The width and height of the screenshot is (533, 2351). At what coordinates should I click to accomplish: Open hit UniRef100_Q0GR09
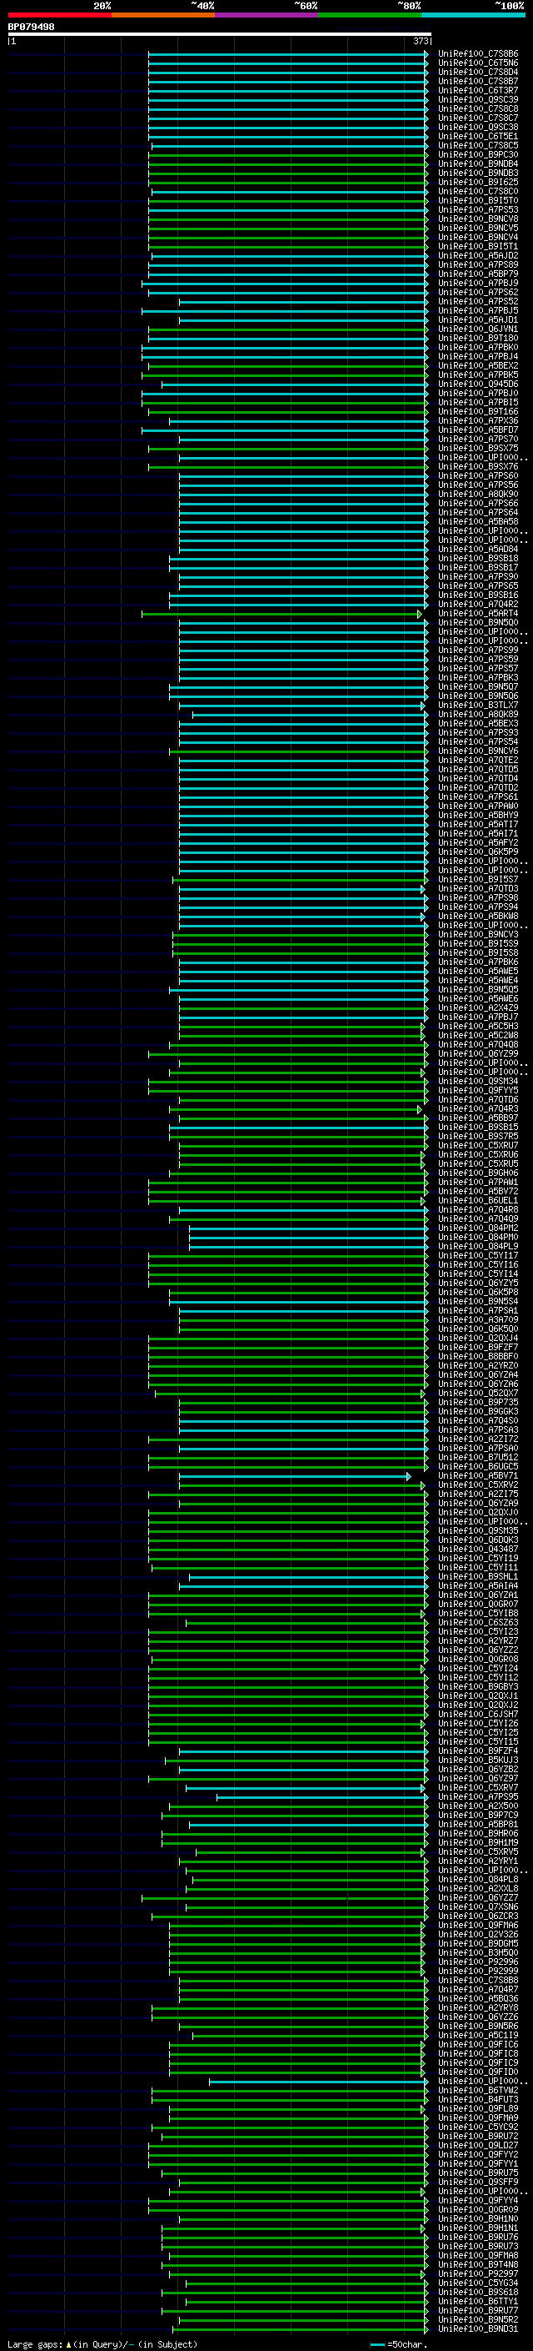pyautogui.click(x=478, y=2210)
